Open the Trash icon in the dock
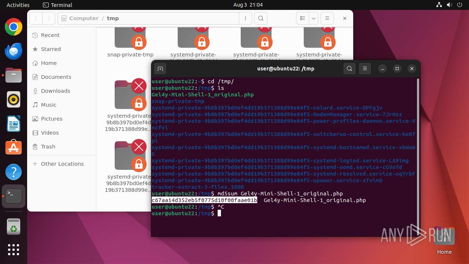Viewport: 469px width, 264px height. [x=14, y=226]
